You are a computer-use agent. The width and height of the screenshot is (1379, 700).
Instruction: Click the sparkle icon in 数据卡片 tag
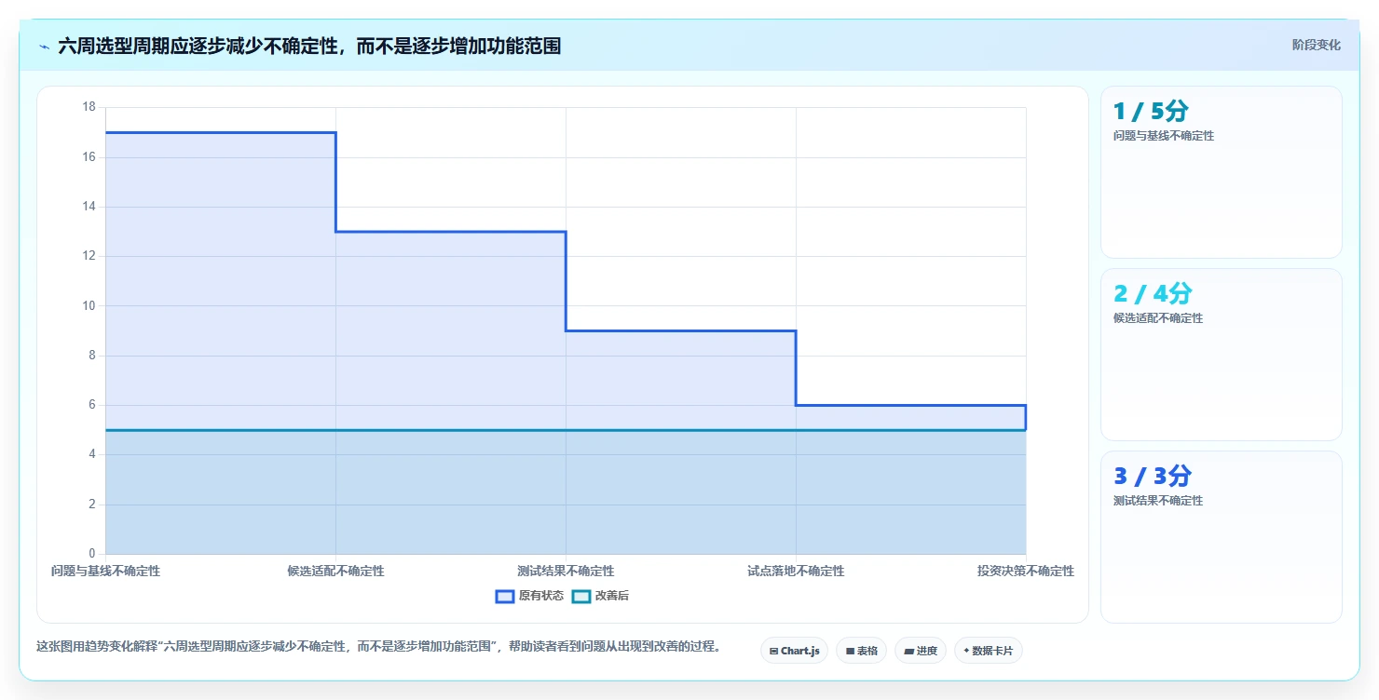pos(966,652)
